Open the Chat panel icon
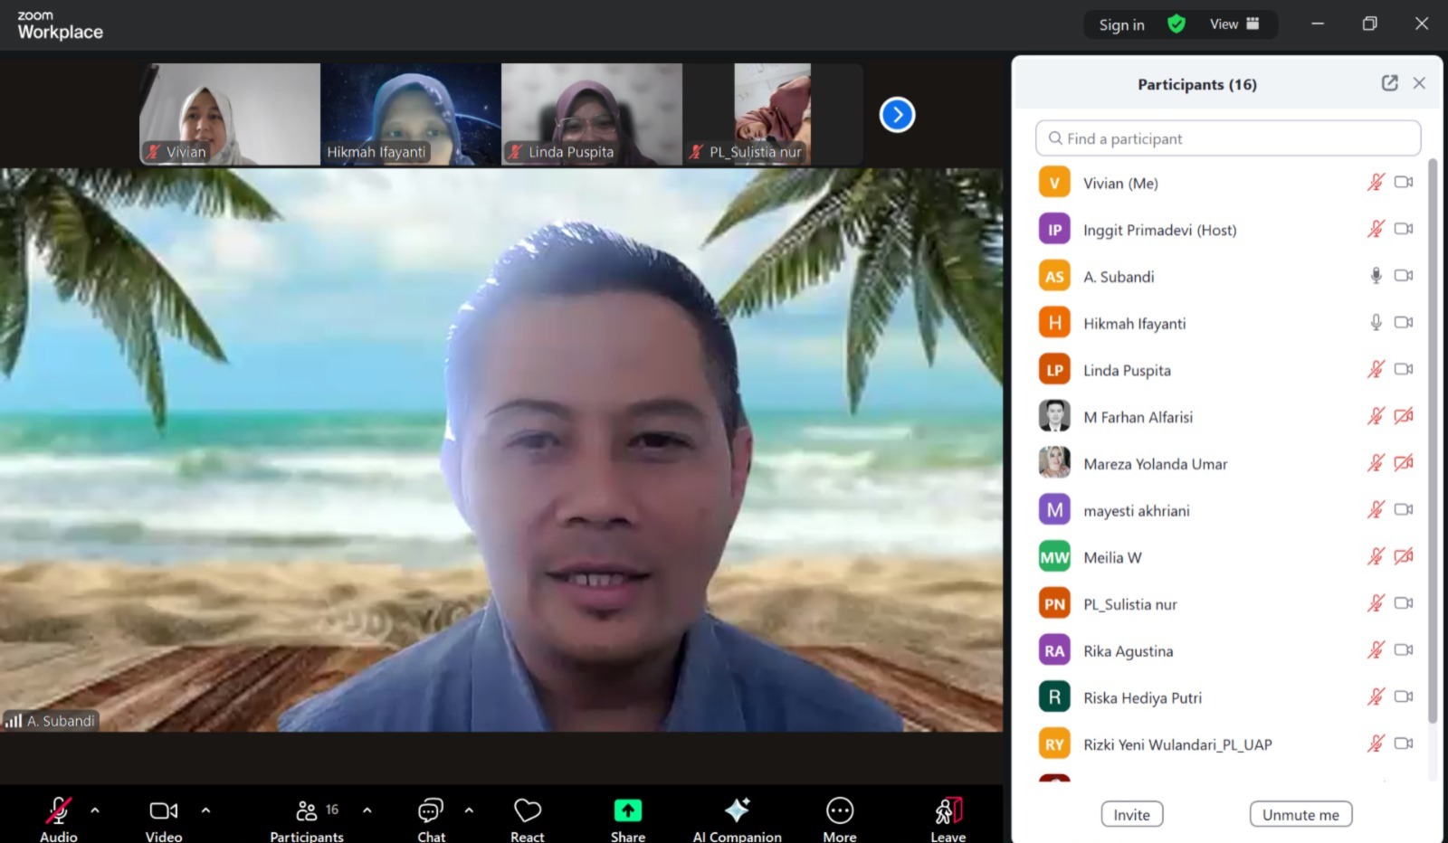This screenshot has width=1448, height=843. tap(431, 810)
